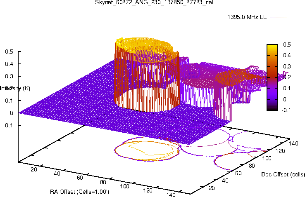The width and height of the screenshot is (305, 197).
Task: Click the RA Offset (Cells=1.00') axis label
Action: tap(80, 192)
